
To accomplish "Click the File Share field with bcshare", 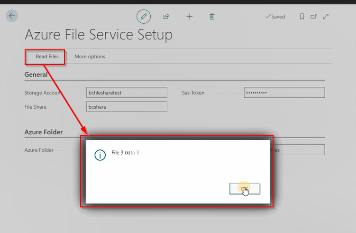I will coord(127,107).
